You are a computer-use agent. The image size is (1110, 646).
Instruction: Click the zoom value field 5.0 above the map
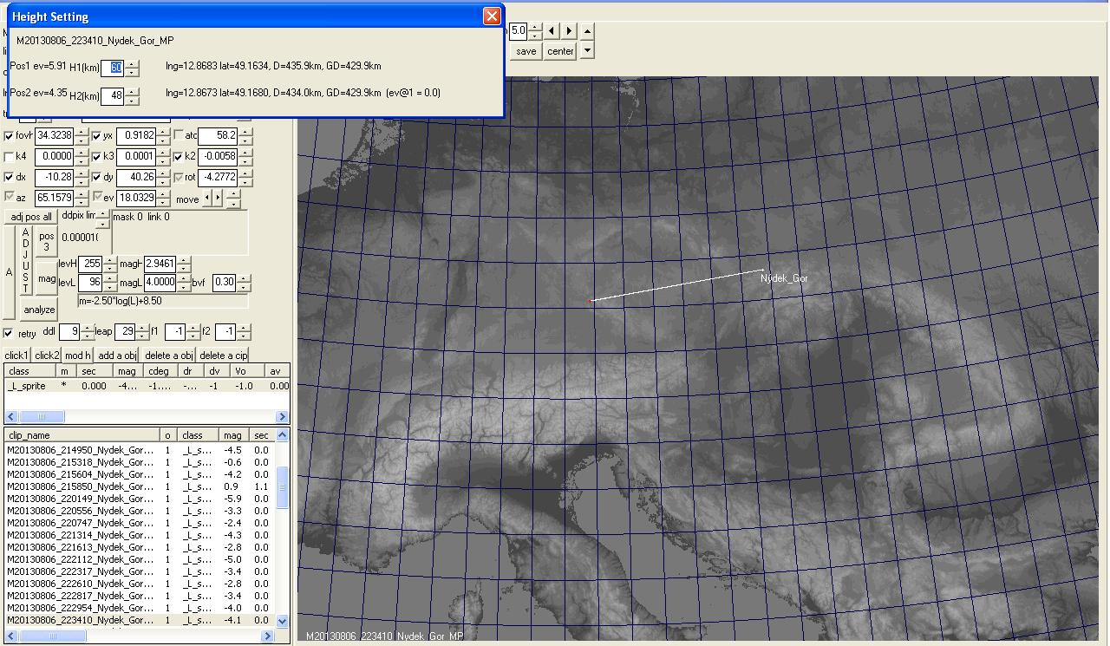(x=518, y=31)
